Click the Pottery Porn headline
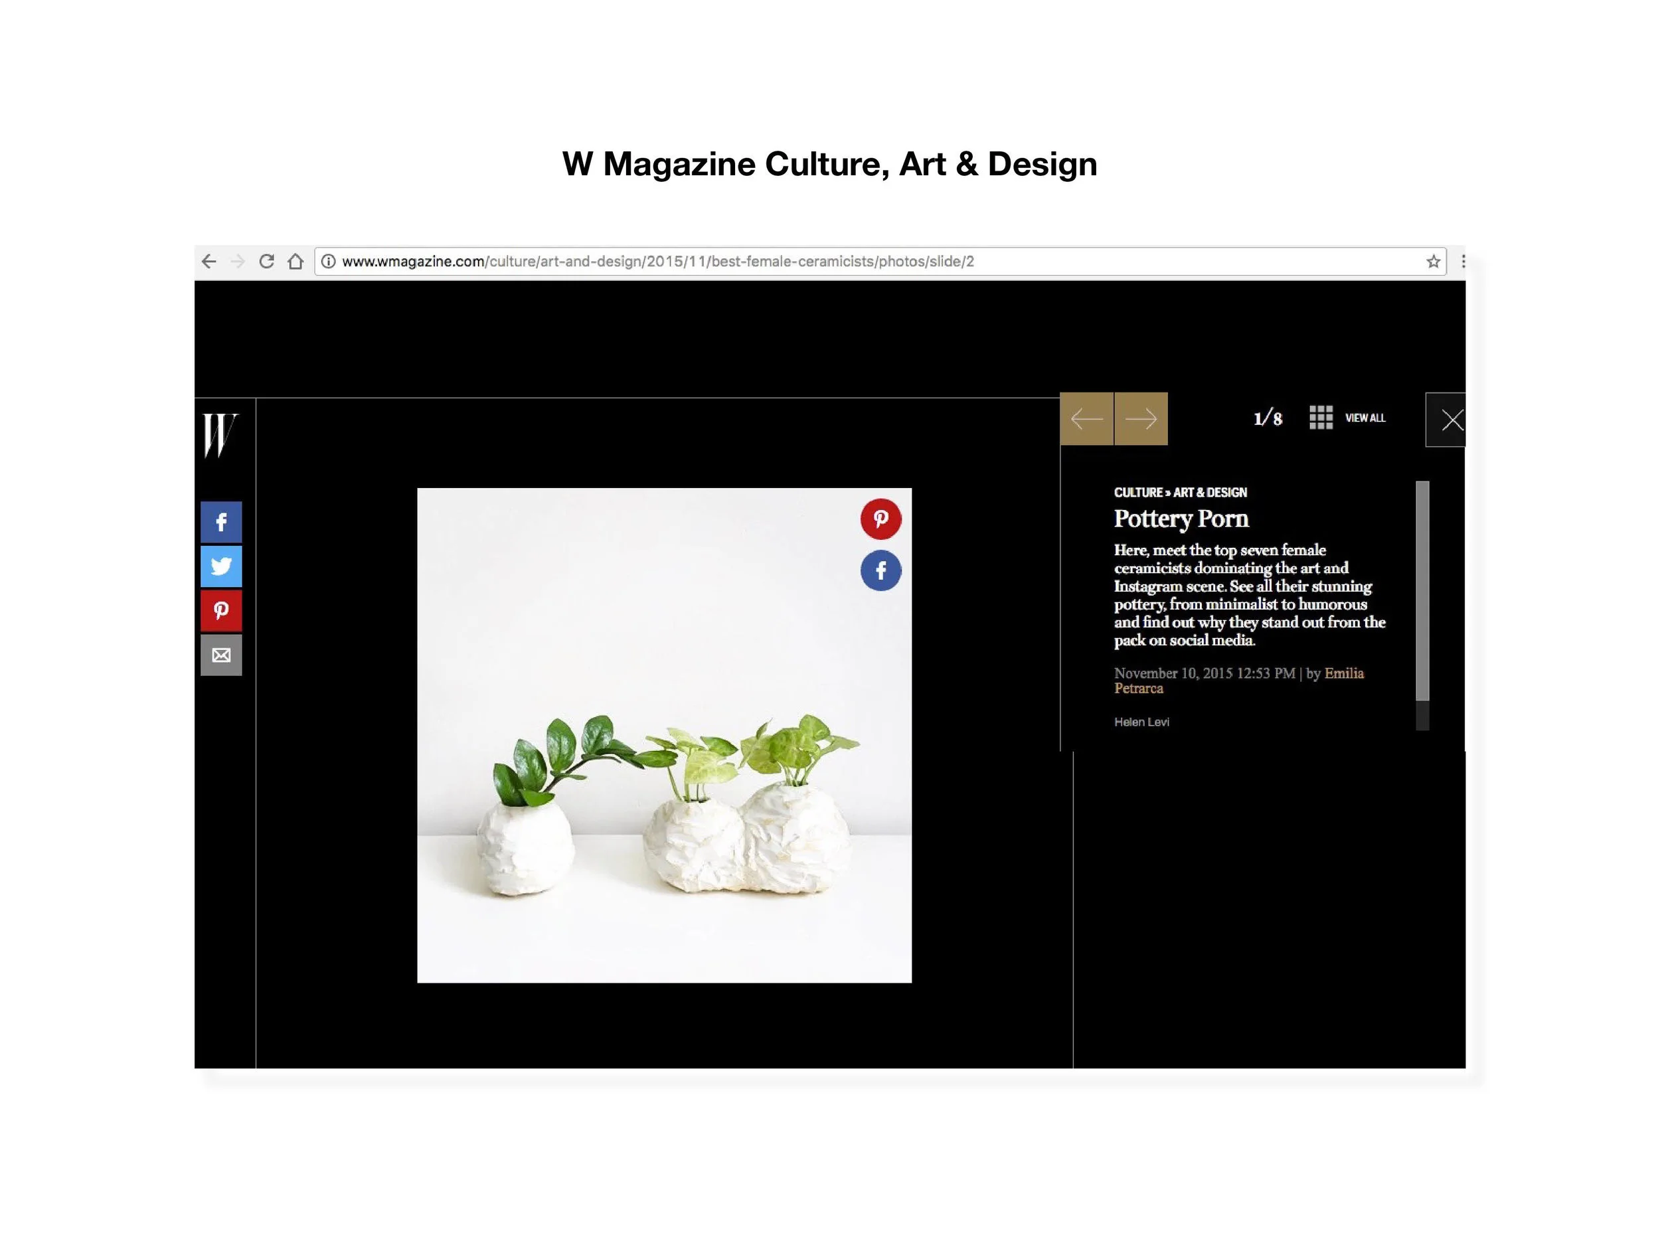 pyautogui.click(x=1181, y=519)
